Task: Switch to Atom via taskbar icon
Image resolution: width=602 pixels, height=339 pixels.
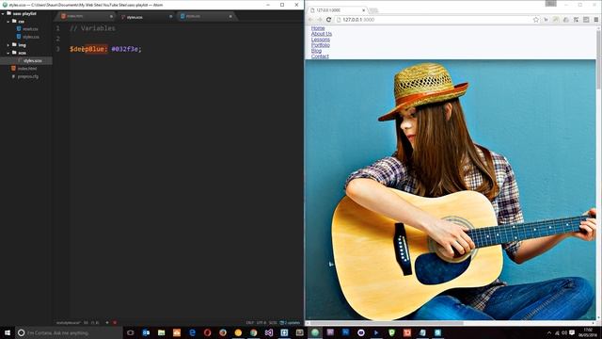Action: tap(315, 332)
